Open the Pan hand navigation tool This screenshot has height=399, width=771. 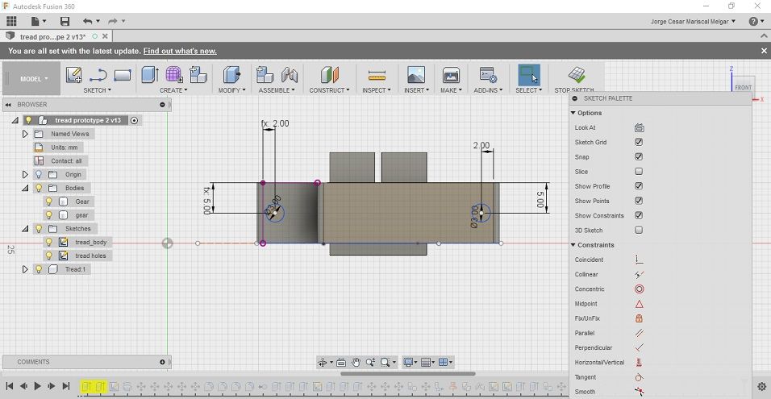click(356, 363)
